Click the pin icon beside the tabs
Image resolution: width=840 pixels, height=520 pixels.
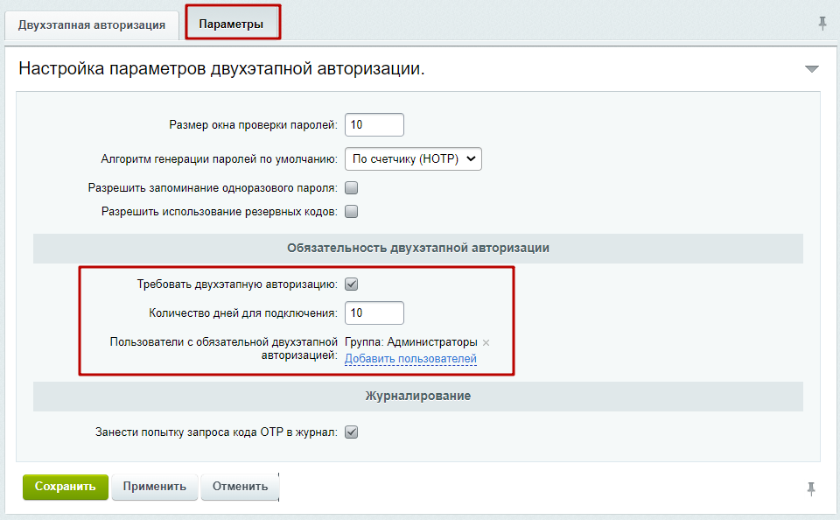coord(822,24)
